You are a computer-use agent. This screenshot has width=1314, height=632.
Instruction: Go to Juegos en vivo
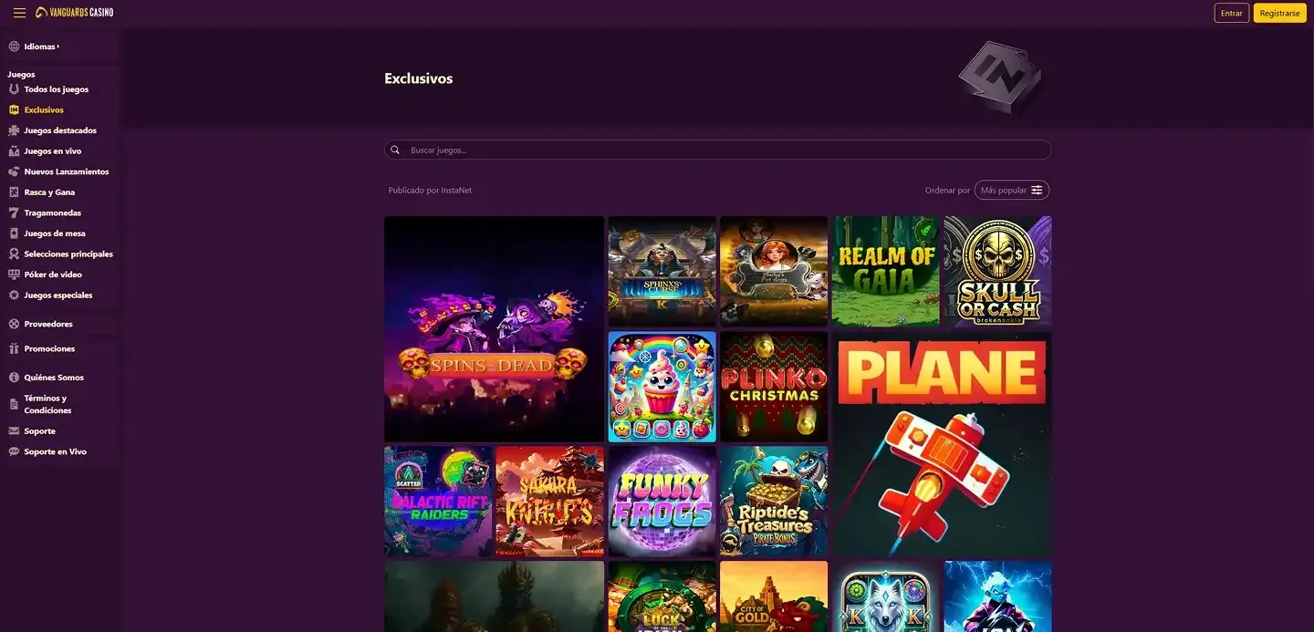(x=53, y=151)
